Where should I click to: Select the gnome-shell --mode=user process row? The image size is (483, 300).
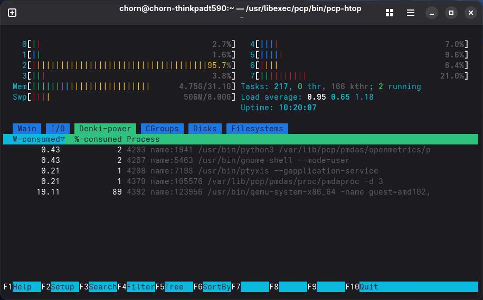pyautogui.click(x=241, y=160)
